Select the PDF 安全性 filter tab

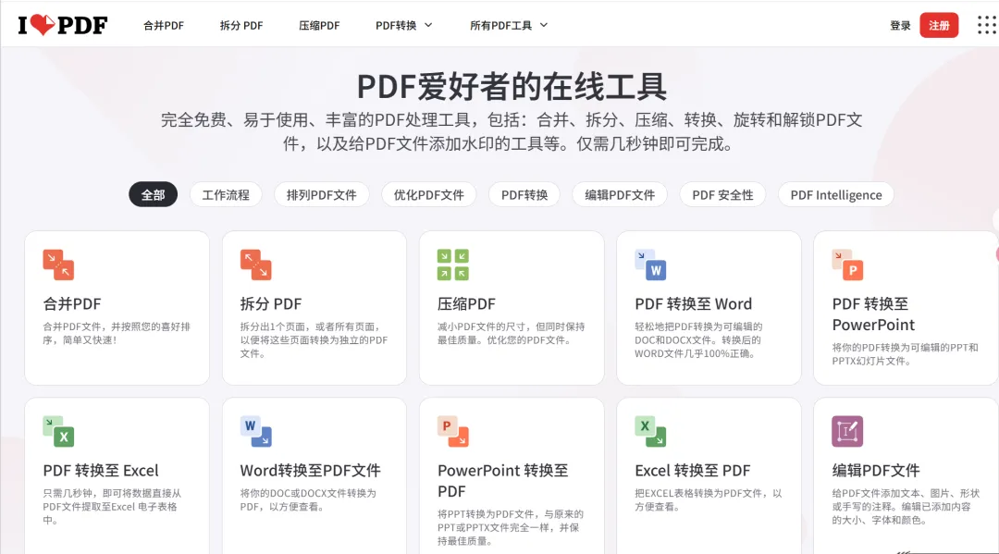(x=722, y=195)
